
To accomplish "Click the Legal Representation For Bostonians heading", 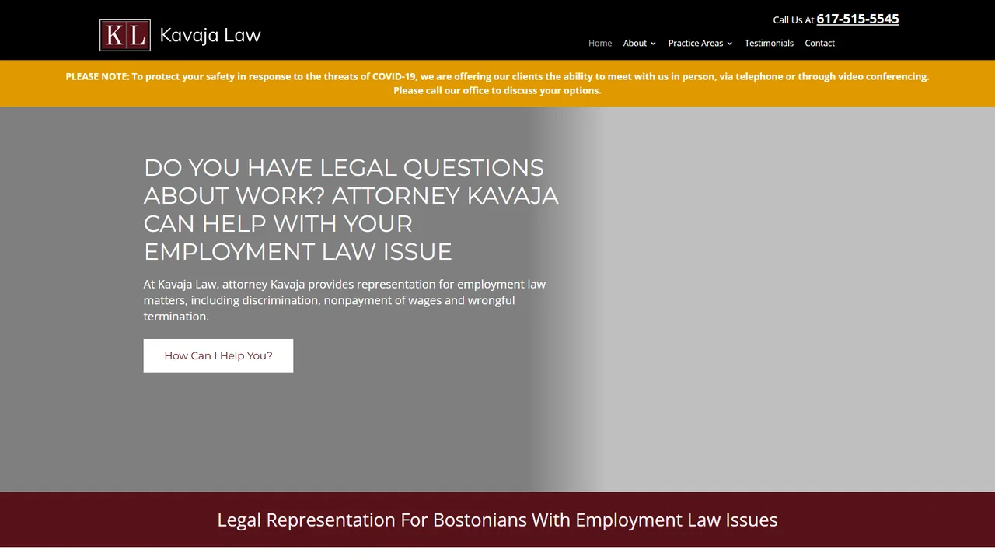I will tap(497, 520).
